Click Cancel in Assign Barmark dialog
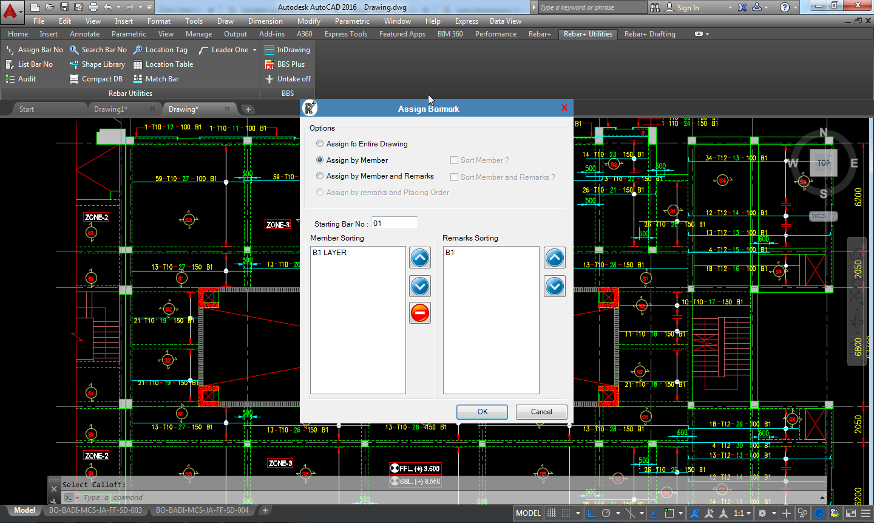874x523 pixels. (x=541, y=412)
